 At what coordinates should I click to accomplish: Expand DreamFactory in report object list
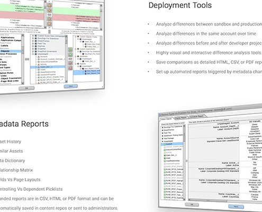(x=162, y=130)
